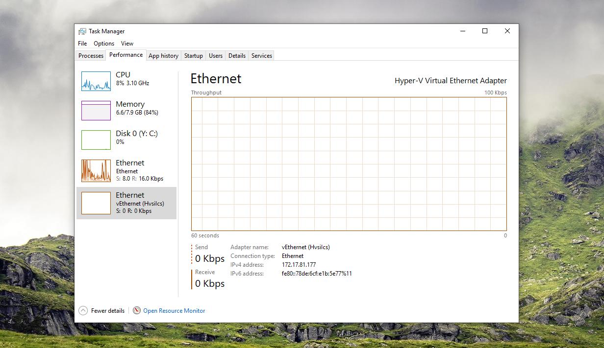604x348 pixels.
Task: Open the View menu
Action: [x=127, y=44]
